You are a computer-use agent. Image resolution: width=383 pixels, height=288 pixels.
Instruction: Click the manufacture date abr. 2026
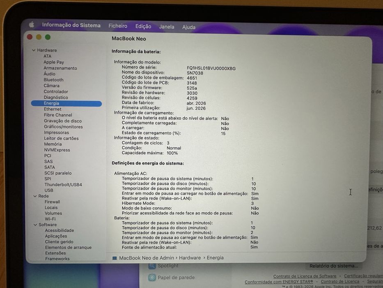click(196, 103)
